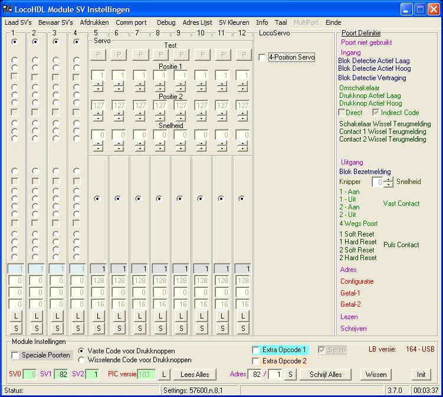Image resolution: width=443 pixels, height=397 pixels.
Task: Click the Positie 1 spinner for port 12
Action: 242,87
